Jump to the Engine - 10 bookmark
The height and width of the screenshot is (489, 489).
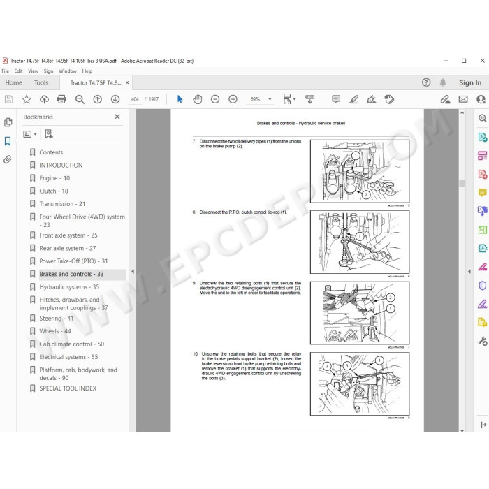[x=54, y=178]
